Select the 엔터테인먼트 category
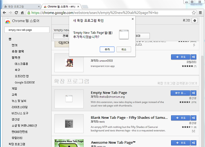 coord(19,132)
